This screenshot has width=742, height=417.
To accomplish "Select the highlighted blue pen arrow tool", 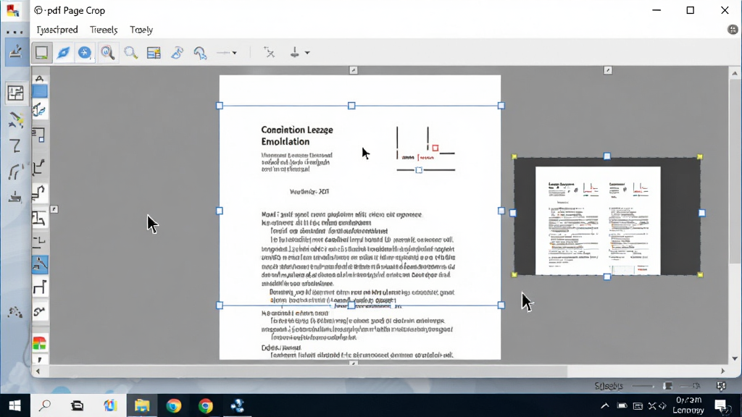I will pyautogui.click(x=40, y=264).
